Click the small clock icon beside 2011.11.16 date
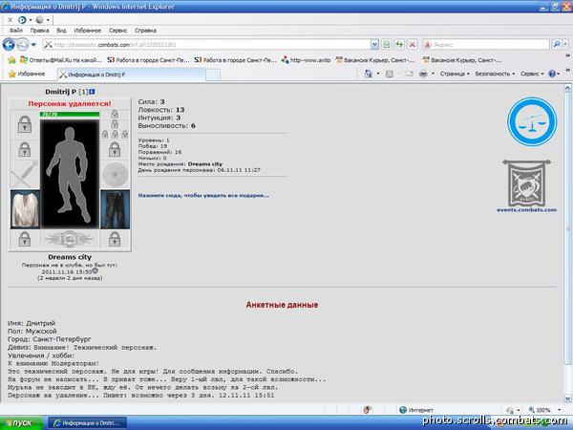The image size is (573, 430). tap(95, 270)
